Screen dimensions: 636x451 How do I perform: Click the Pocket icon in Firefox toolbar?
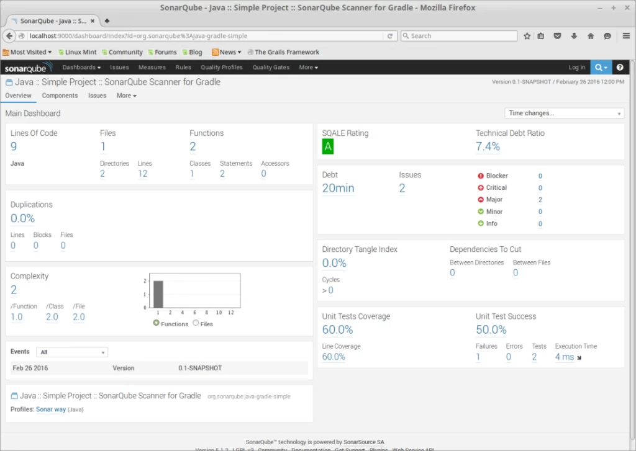tap(557, 36)
